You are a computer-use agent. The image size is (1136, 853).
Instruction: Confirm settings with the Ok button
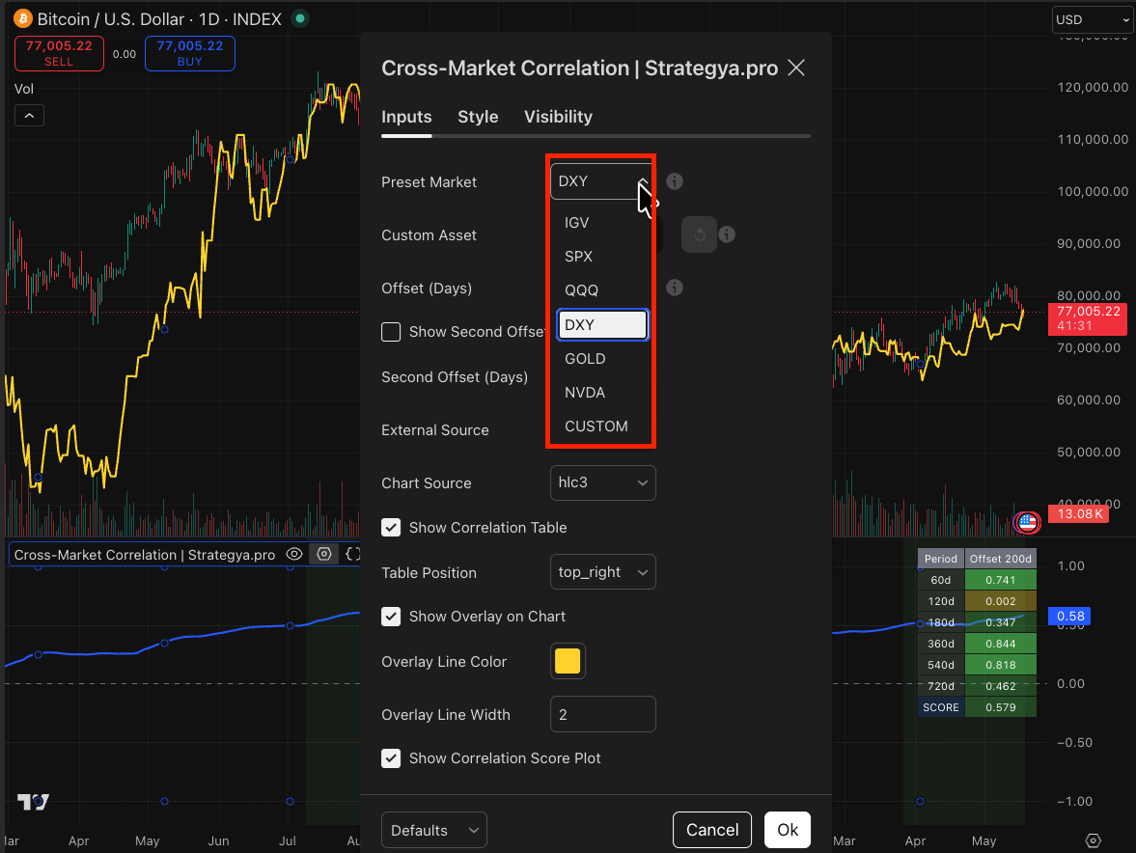(788, 830)
